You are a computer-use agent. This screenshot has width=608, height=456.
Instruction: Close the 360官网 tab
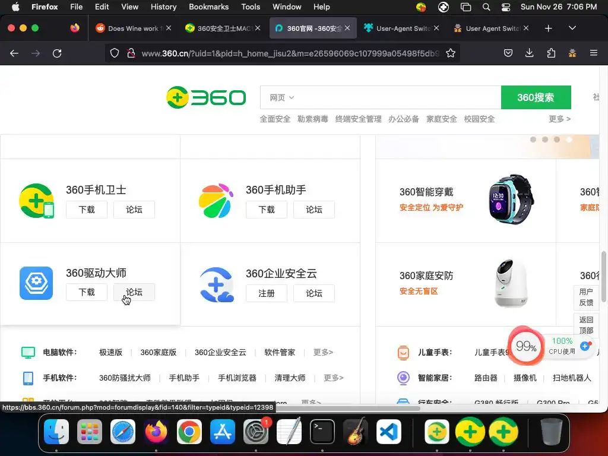click(x=347, y=28)
